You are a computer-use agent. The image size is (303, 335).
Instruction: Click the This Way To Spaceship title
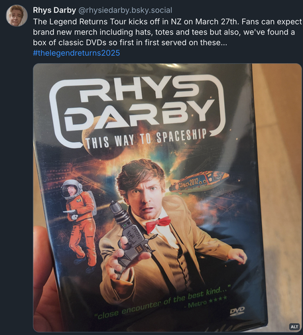(146, 139)
